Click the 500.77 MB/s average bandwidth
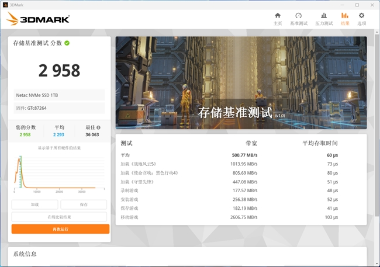The image size is (380, 267). [244, 155]
